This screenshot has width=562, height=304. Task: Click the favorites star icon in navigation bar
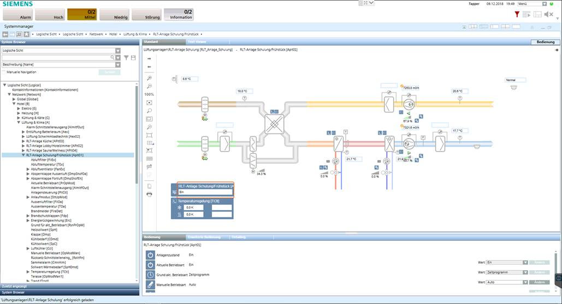click(26, 34)
